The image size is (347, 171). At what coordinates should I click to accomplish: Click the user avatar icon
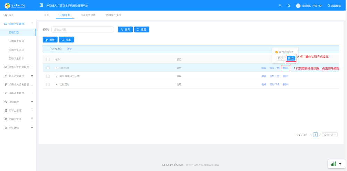[x=298, y=6]
